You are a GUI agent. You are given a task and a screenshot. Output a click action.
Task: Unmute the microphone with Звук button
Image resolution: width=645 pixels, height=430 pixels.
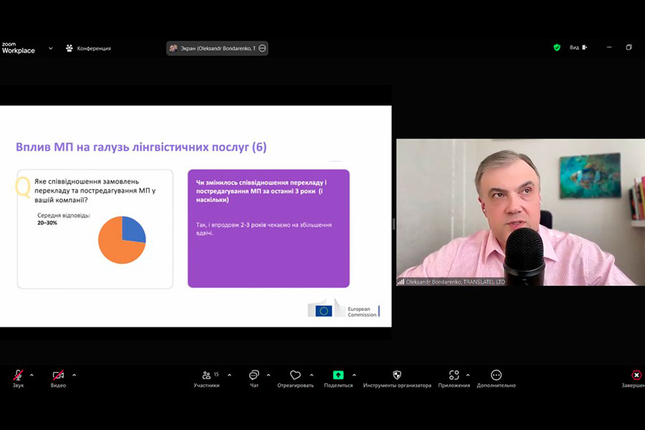(18, 378)
